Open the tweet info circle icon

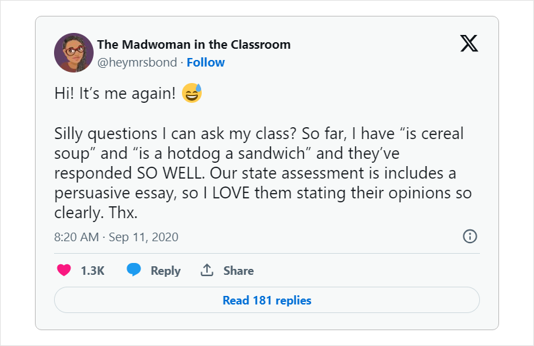(470, 236)
